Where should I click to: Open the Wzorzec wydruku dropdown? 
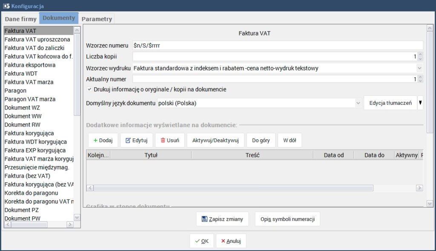click(x=419, y=68)
